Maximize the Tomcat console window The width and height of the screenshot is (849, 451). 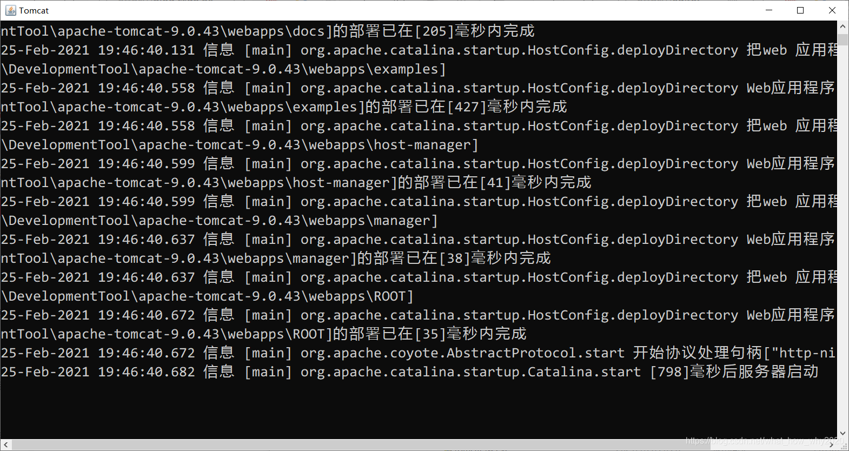[x=800, y=10]
